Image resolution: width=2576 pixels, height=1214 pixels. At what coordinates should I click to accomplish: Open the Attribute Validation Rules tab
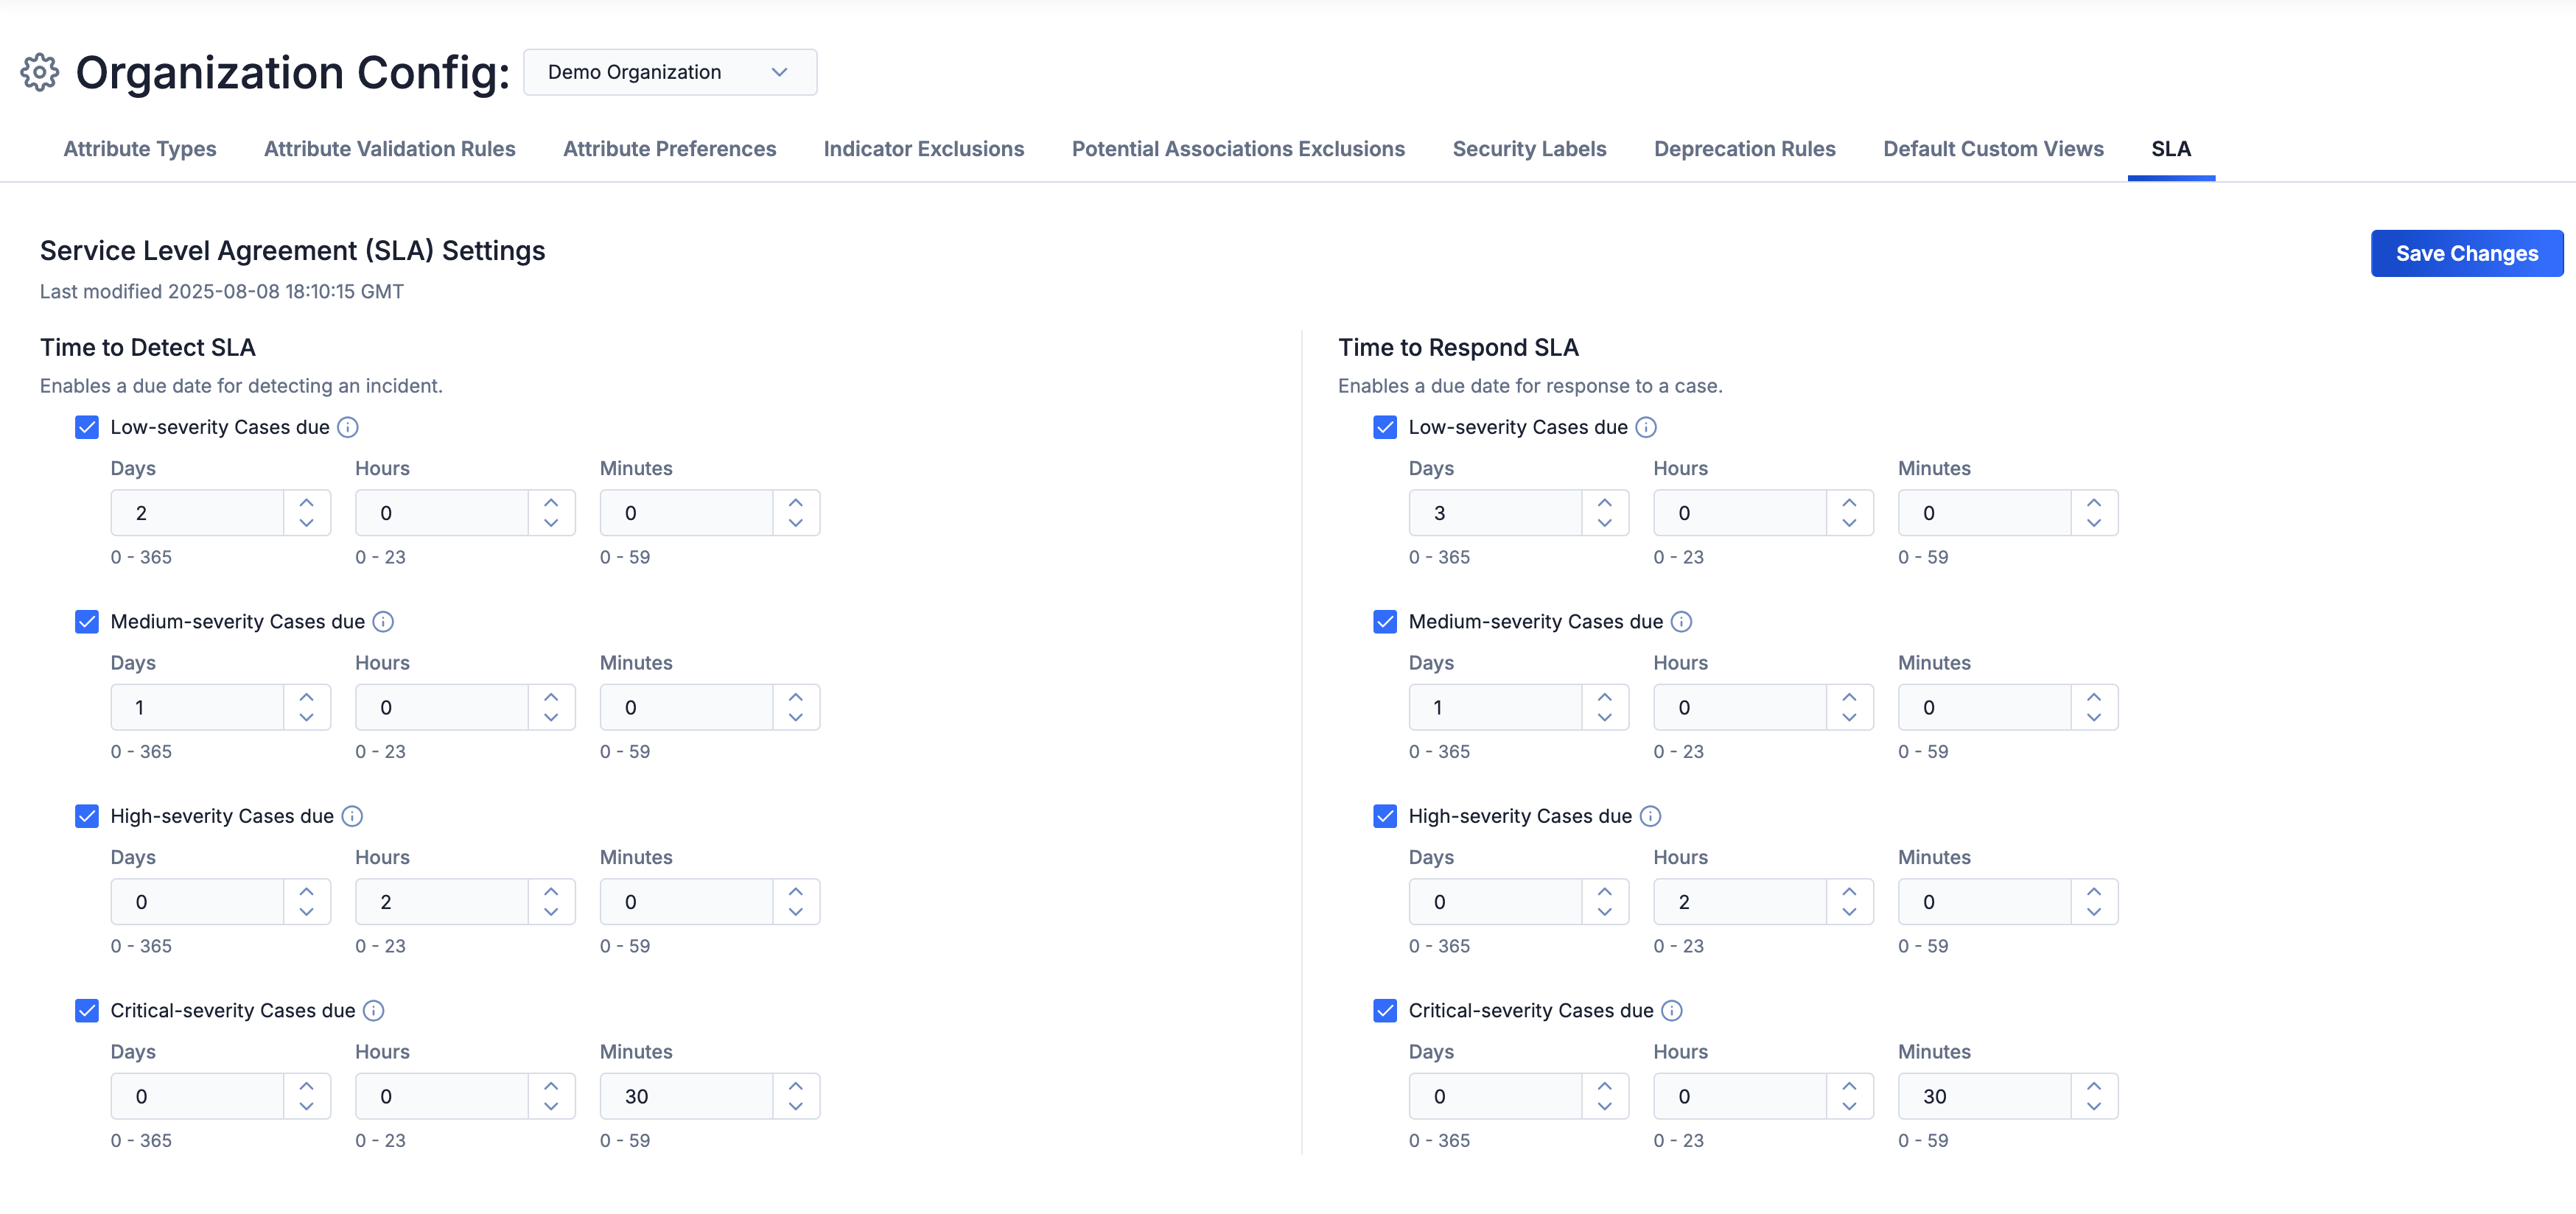[x=389, y=148]
